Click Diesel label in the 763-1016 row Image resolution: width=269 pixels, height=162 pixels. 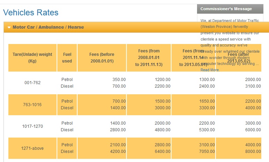(x=67, y=108)
